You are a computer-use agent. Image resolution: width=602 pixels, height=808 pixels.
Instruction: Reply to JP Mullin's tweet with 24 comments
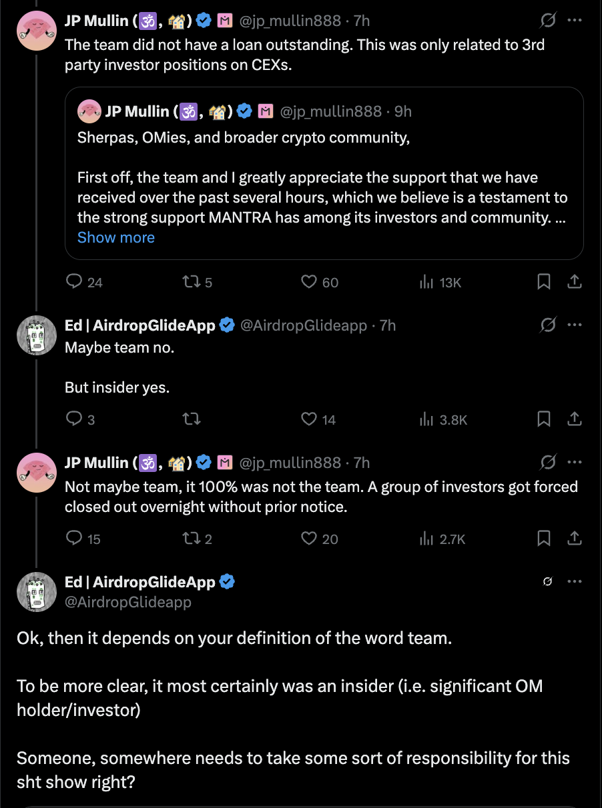pos(75,282)
